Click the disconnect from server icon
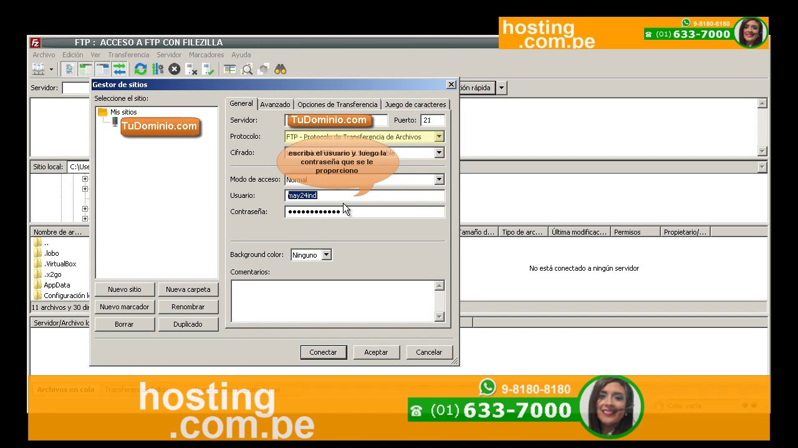798x448 pixels. pos(191,69)
